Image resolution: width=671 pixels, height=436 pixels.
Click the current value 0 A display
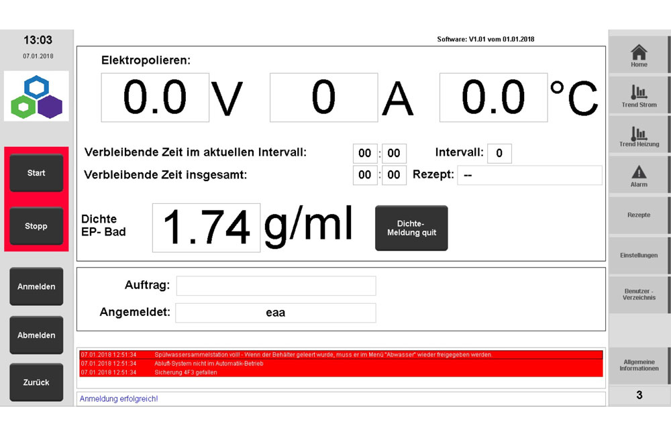click(323, 97)
